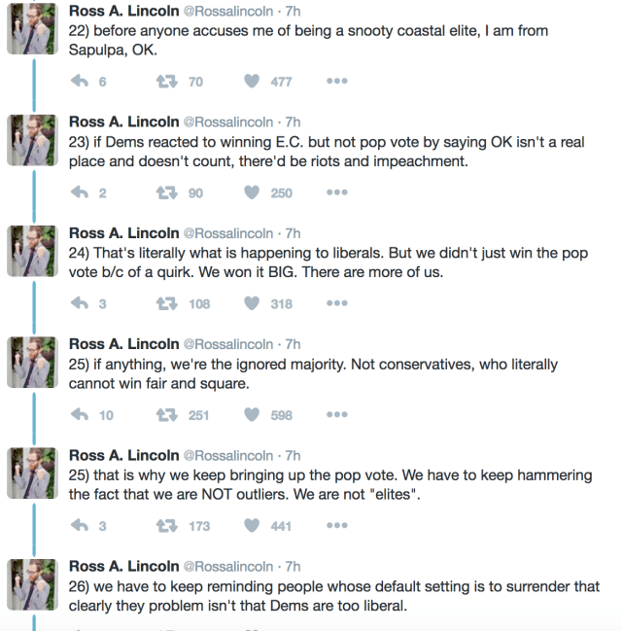Viewport: 622px width, 631px height.
Task: Click the 7h timestamp on tweet 24
Action: (293, 233)
